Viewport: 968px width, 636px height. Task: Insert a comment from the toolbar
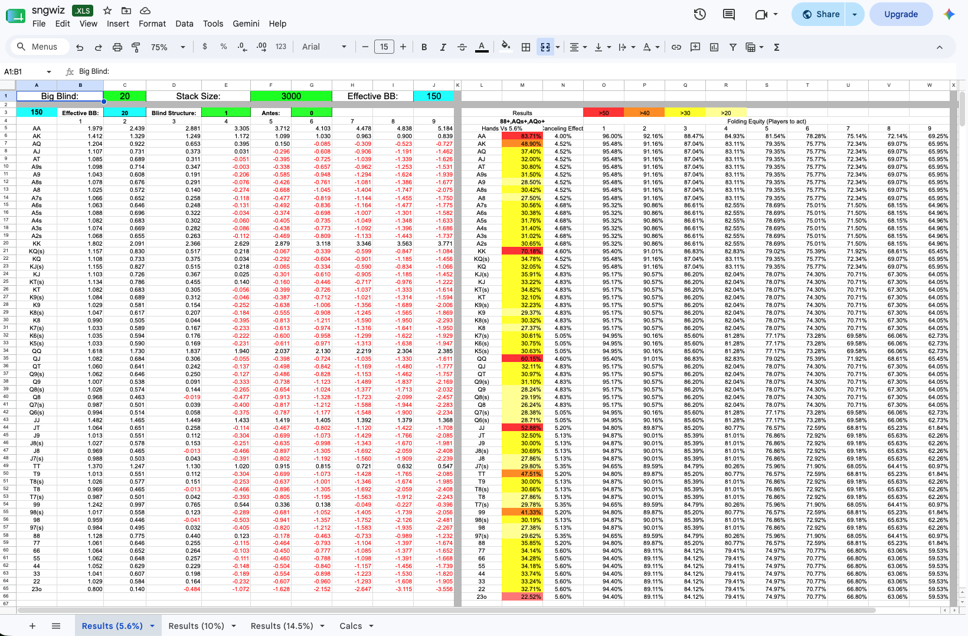[x=695, y=47]
